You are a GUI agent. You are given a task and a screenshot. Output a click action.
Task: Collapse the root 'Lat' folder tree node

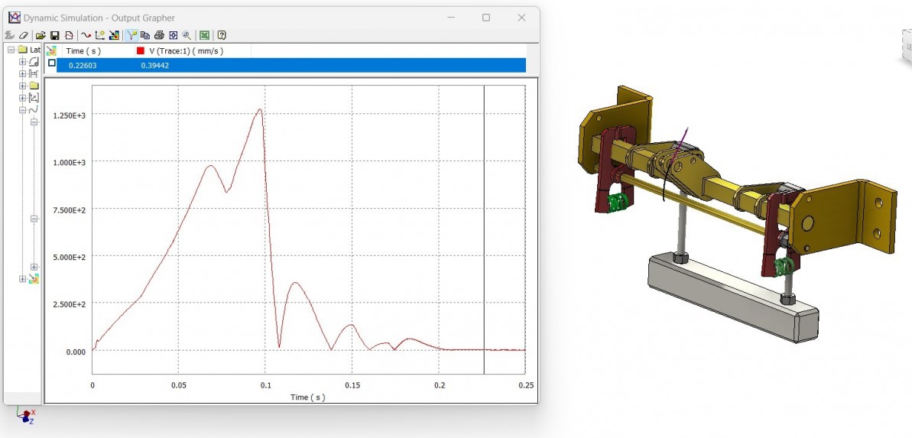(11, 50)
